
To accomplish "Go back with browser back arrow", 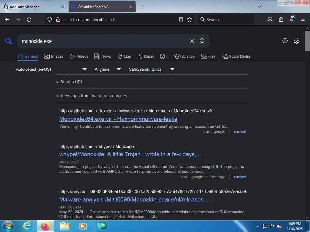I will pos(7,20).
